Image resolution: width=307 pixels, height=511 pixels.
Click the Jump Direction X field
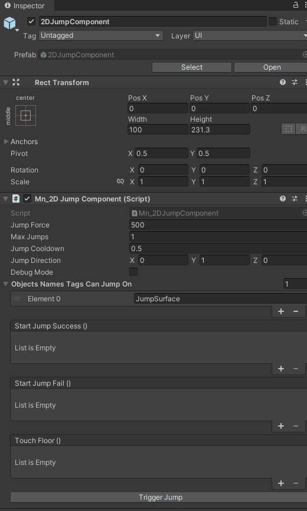(x=163, y=260)
